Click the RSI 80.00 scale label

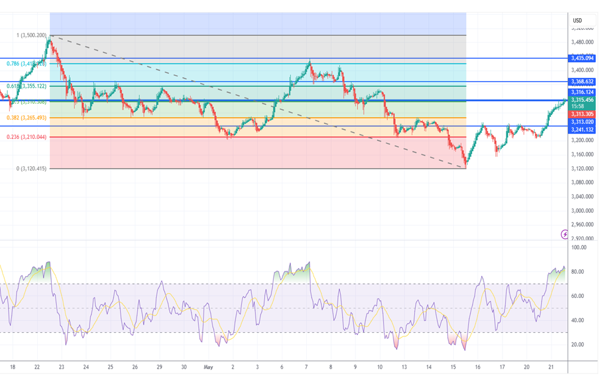coord(579,272)
